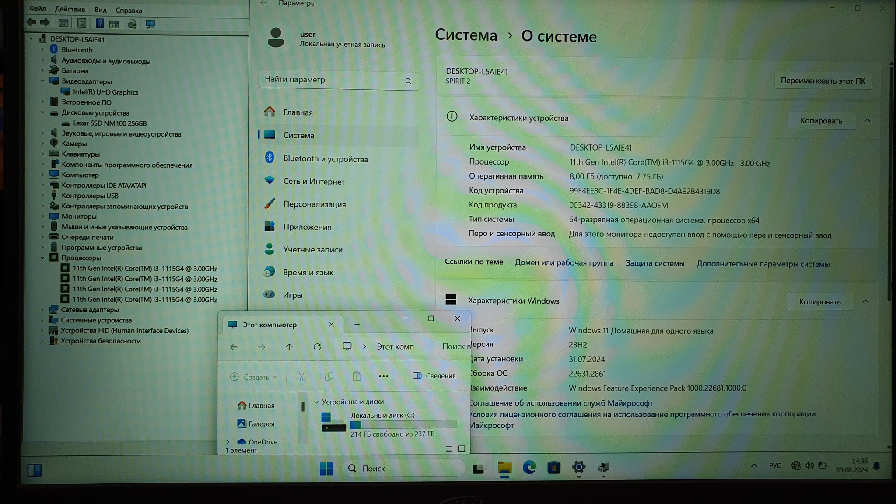
Task: Collapse the Процессоры tree node
Action: (43, 258)
